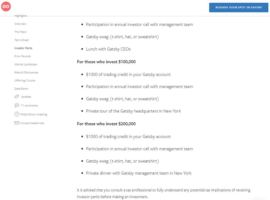Click the megaphone Updates icon
Image resolution: width=270 pixels, height=200 pixels.
17,97
